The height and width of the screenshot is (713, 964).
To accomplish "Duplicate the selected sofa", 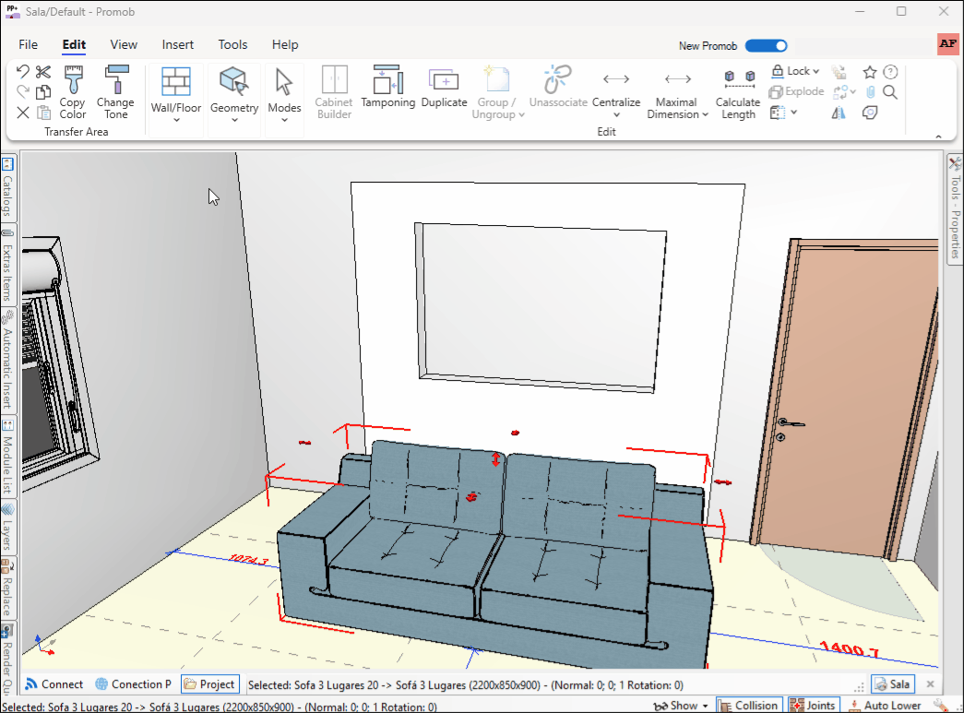I will click(x=444, y=89).
